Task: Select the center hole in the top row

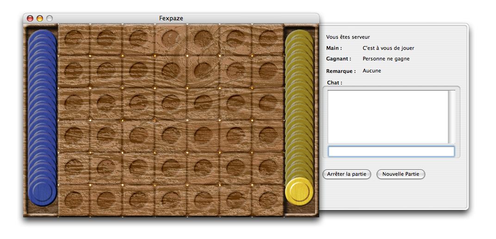Action: pyautogui.click(x=171, y=38)
